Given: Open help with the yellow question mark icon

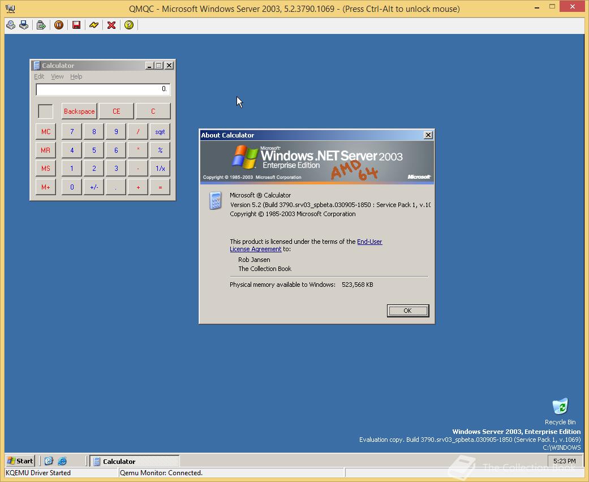Looking at the screenshot, I should pyautogui.click(x=129, y=25).
